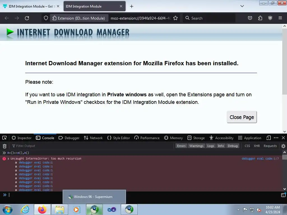Viewport: 287px width, 215px height.
Task: Open the Memory panel
Action: pyautogui.click(x=173, y=138)
